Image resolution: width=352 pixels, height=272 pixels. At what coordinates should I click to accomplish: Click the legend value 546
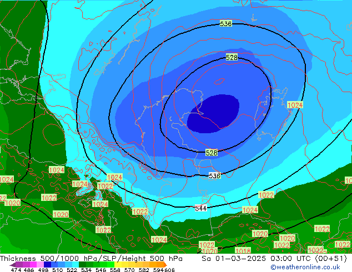click(x=100, y=270)
